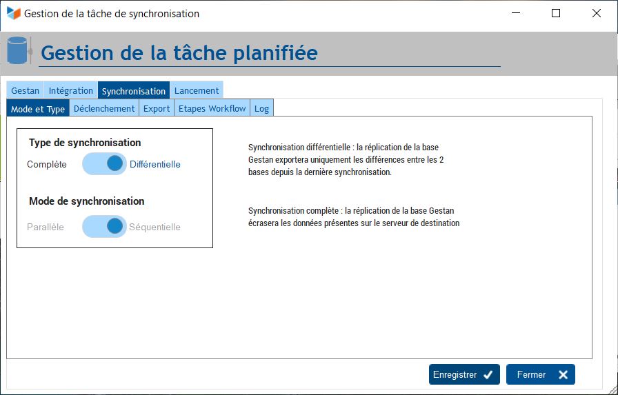
Task: Go to the Lancement tab
Action: 197,90
